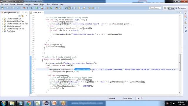Maximize the Package Explorer view

tap(26, 12)
